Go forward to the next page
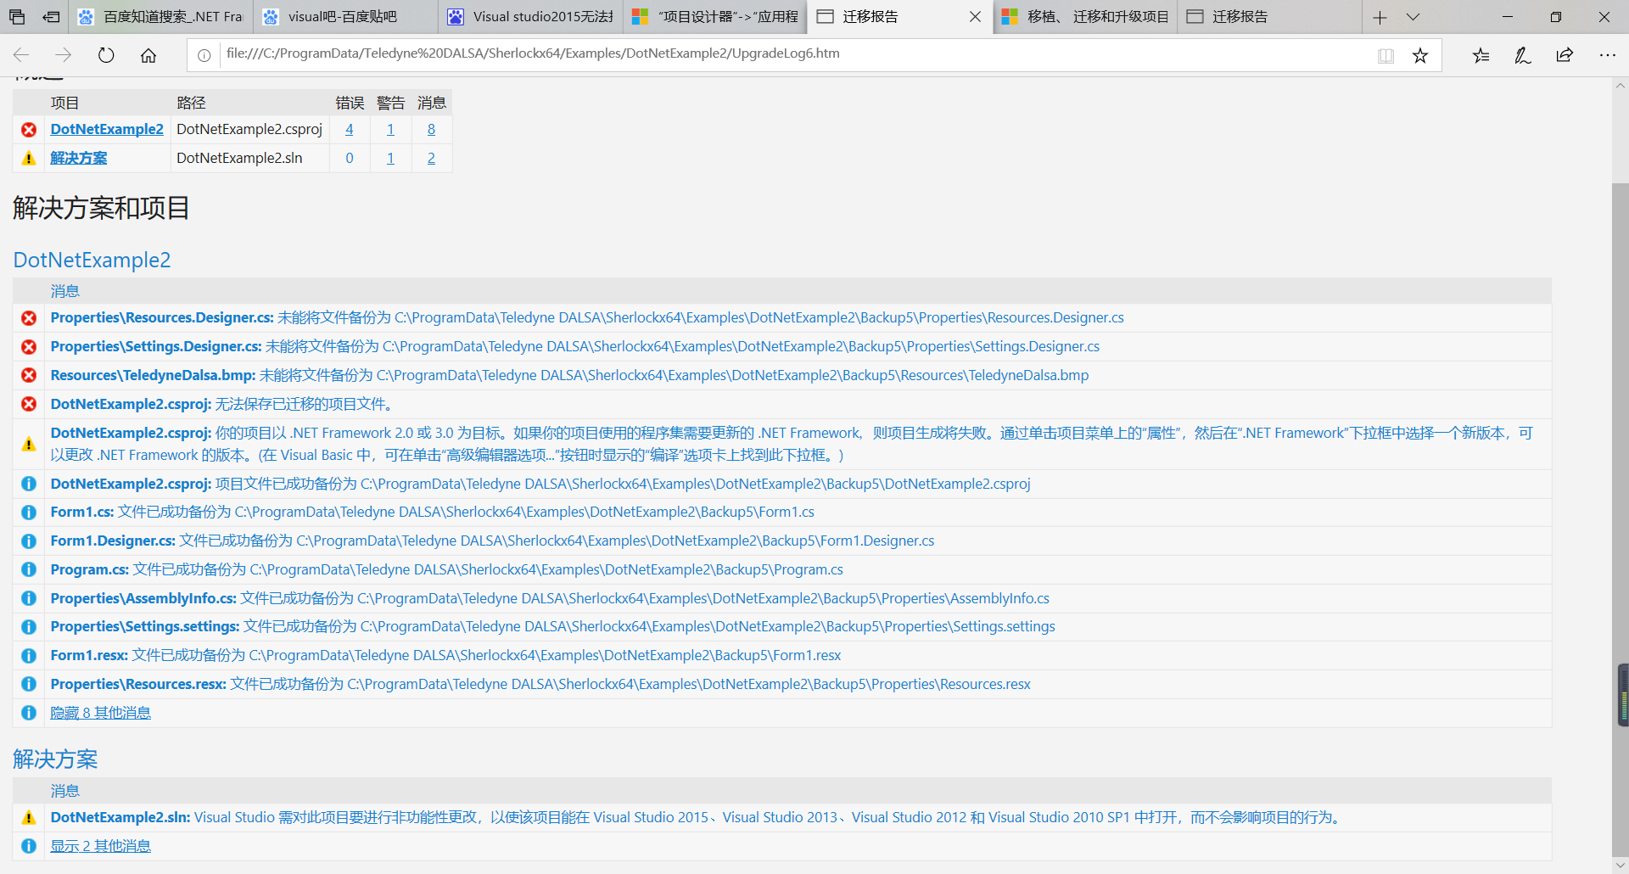Screen dimensions: 1629x874 64,55
